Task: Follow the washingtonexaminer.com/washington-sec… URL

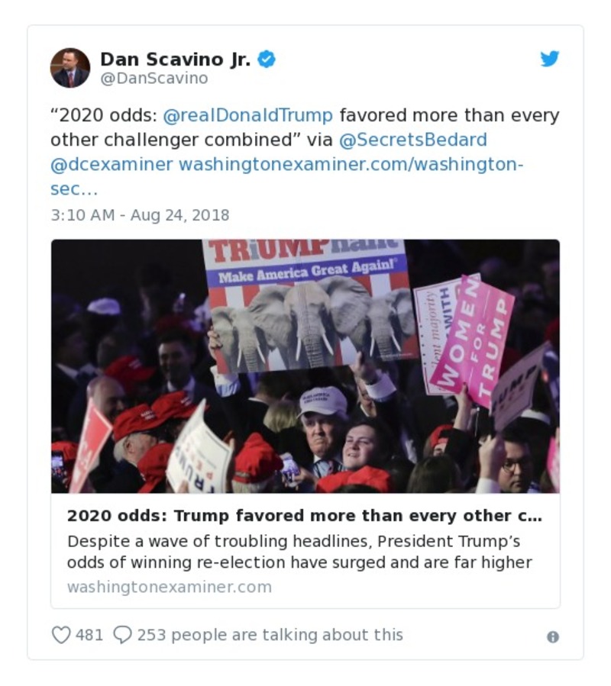Action: (287, 176)
